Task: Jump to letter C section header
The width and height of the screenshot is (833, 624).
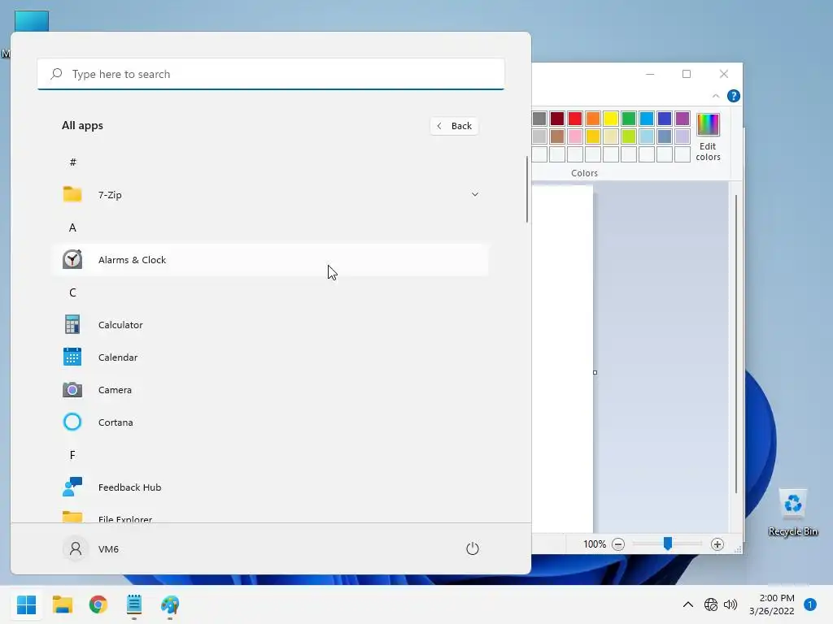Action: tap(72, 292)
